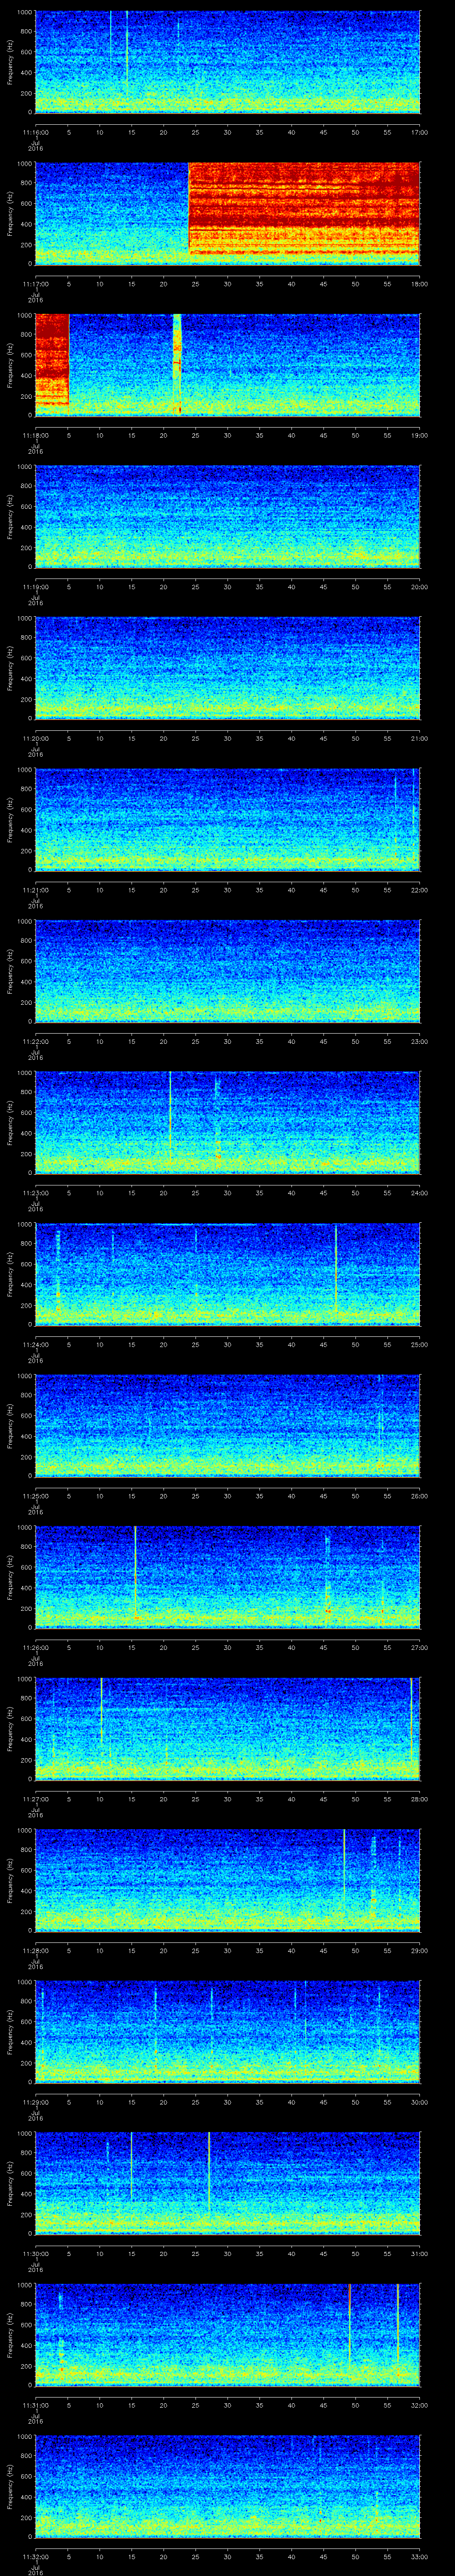Viewport: 455px width, 2576px height.
Task: Click the red block at start of 11:18:00 spectrogram
Action: pyautogui.click(x=51, y=360)
